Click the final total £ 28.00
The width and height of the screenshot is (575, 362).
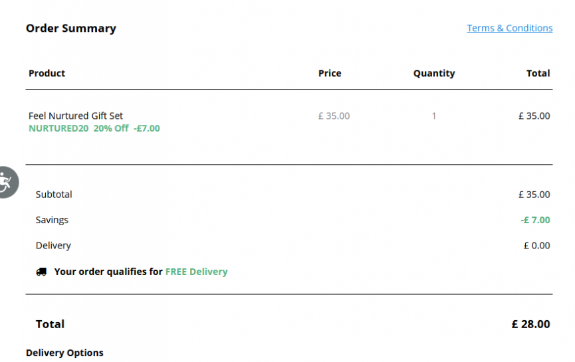click(x=530, y=324)
